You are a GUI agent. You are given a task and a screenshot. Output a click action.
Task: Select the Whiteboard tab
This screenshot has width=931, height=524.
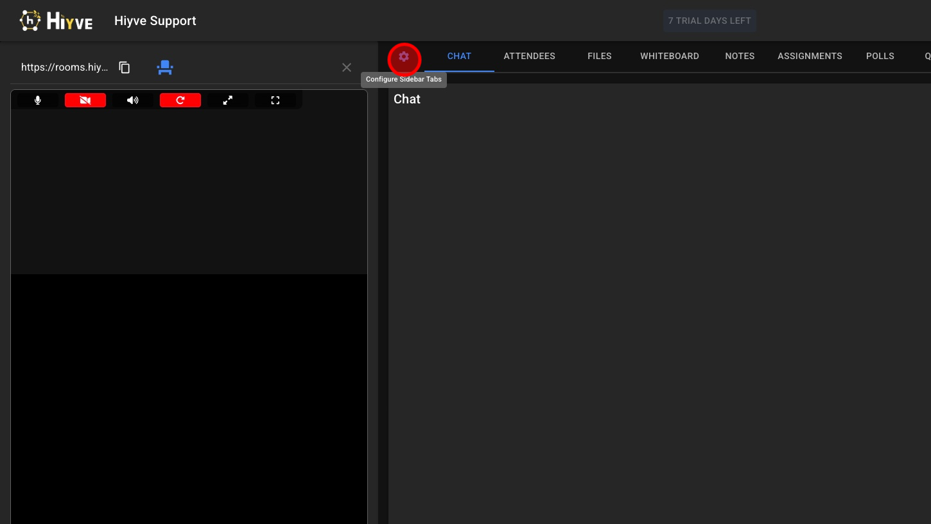click(x=669, y=57)
